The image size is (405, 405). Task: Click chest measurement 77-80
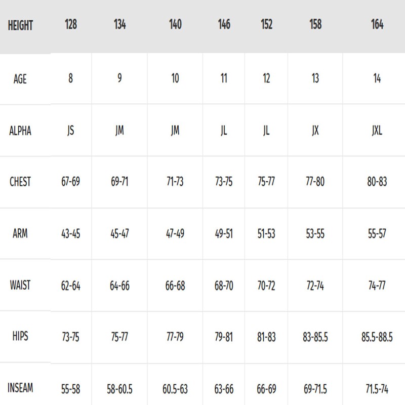(315, 182)
